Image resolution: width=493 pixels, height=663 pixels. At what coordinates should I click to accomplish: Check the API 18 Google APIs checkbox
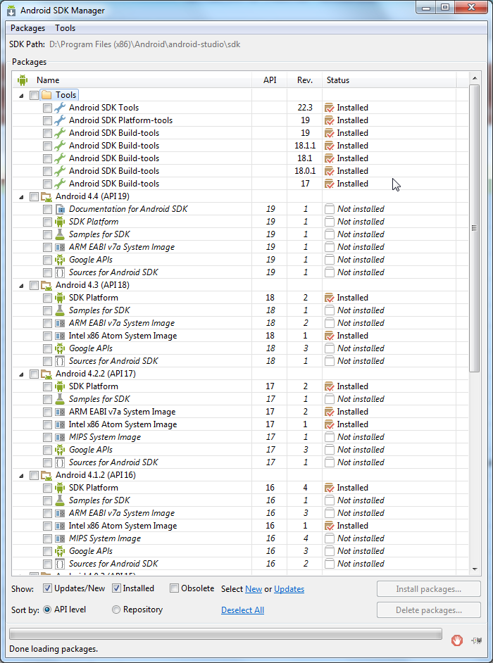47,349
